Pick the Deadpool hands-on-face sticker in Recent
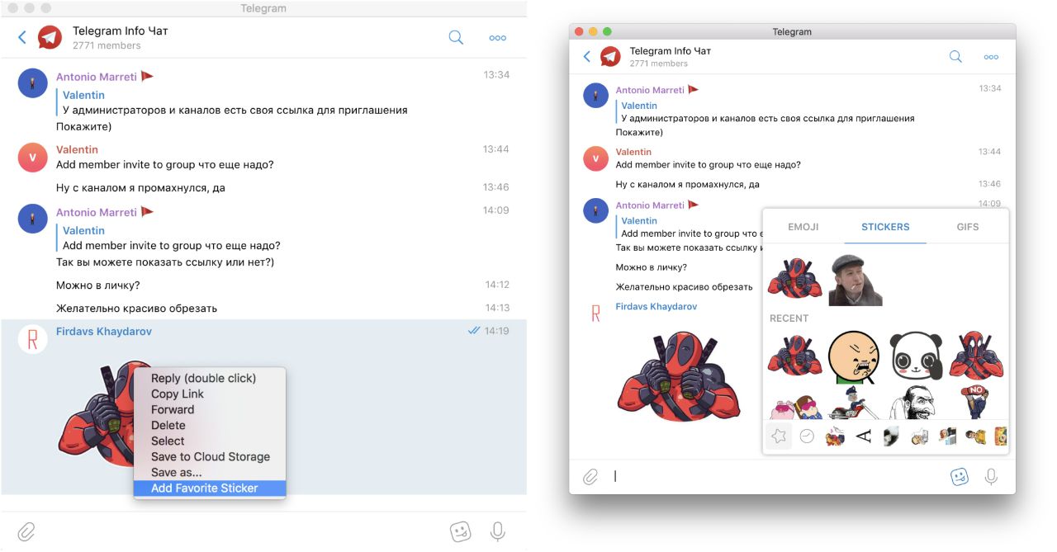Screen dimensions: 1057x552 pyautogui.click(x=977, y=355)
